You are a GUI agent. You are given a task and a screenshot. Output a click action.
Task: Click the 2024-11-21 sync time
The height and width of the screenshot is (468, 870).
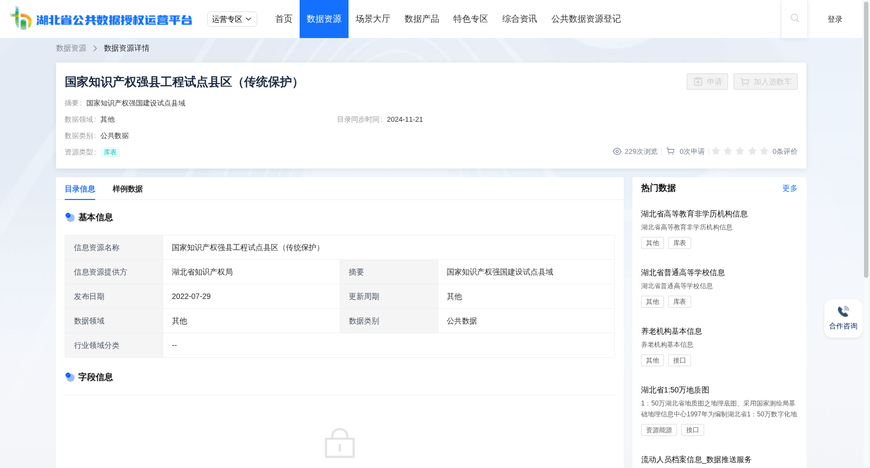pos(405,120)
